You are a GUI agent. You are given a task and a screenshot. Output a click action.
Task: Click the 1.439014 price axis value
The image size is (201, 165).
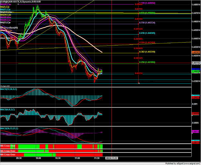click(196, 81)
